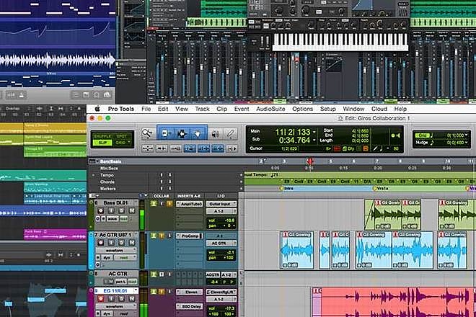
Task: Click the Grid indicator button
Action: point(422,135)
